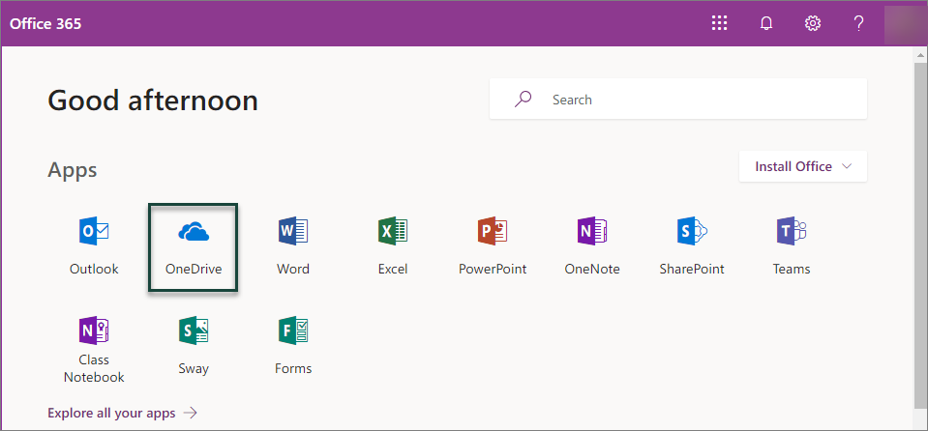Click the magnifier icon in the search box
This screenshot has width=928, height=431.
pos(524,99)
